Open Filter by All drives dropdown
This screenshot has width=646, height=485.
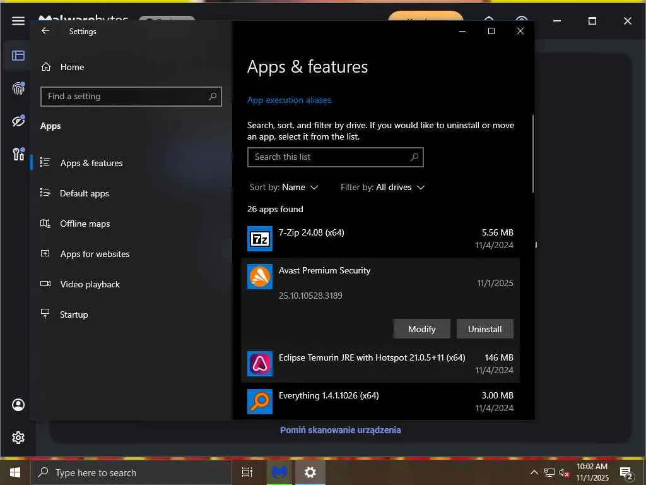click(382, 187)
